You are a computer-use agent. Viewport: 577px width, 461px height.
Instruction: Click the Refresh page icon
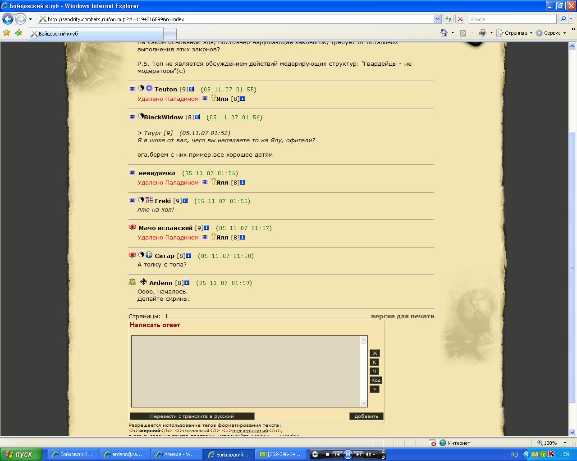pos(449,19)
